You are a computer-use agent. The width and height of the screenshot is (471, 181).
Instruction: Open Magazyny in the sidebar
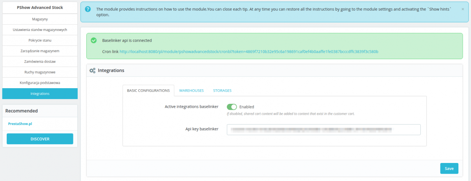click(x=40, y=19)
